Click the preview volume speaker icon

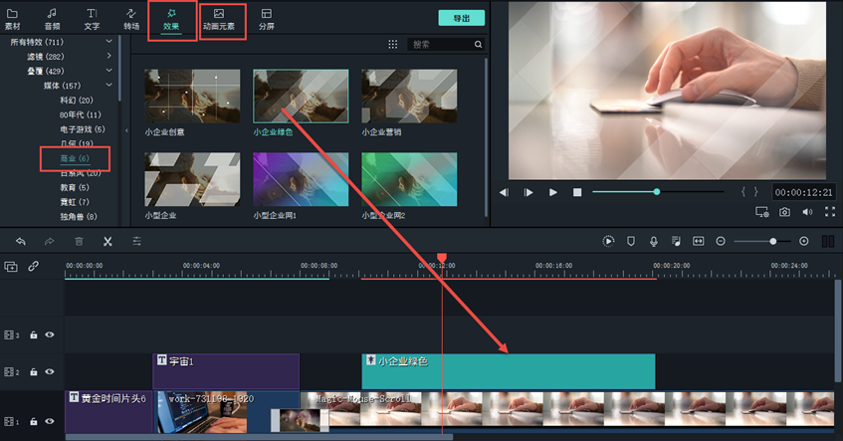pos(807,212)
